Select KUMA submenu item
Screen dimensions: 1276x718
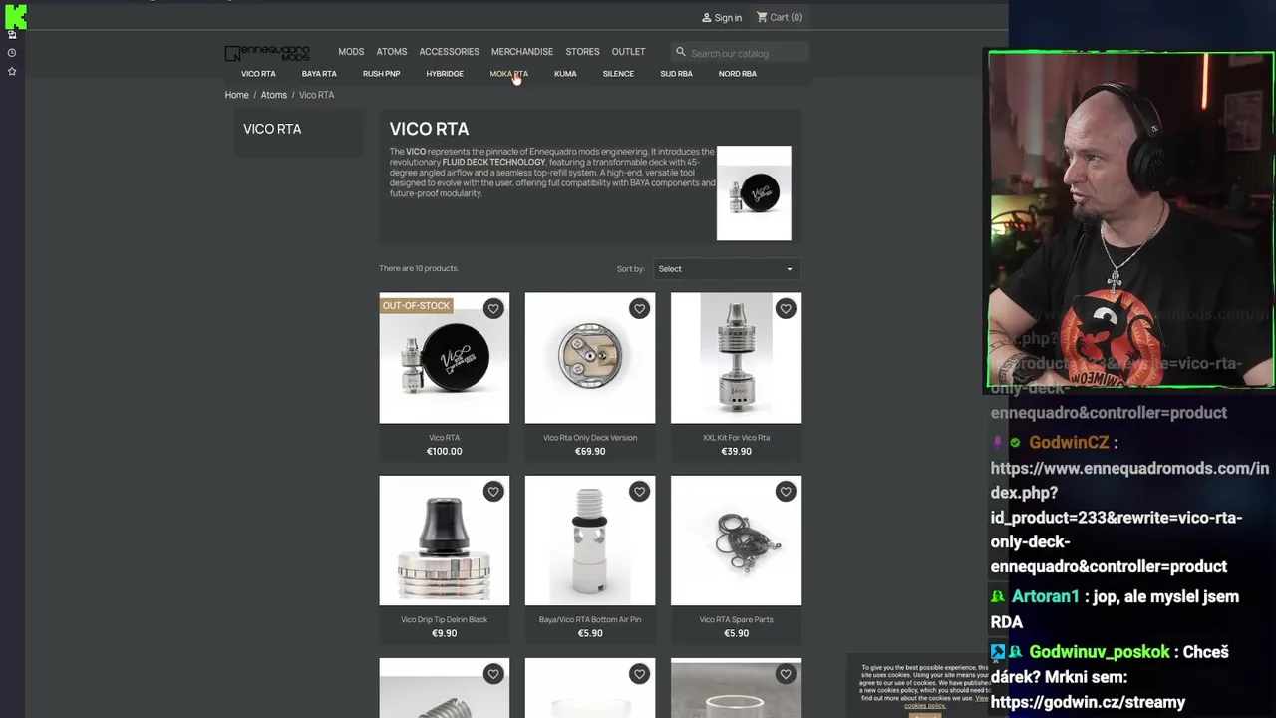click(565, 74)
